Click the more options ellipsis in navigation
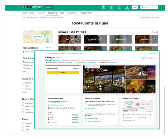The image size is (168, 139). tap(96, 13)
